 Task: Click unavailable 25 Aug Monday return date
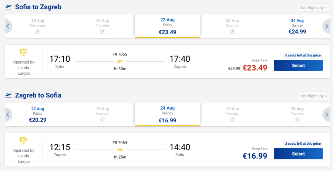pyautogui.click(x=232, y=114)
